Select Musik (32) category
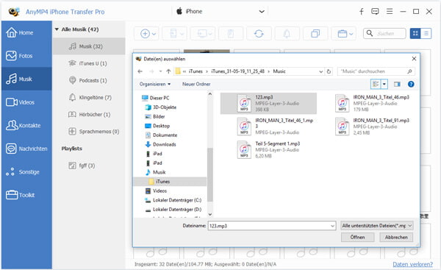Image resolution: width=441 pixels, height=270 pixels. coord(89,46)
